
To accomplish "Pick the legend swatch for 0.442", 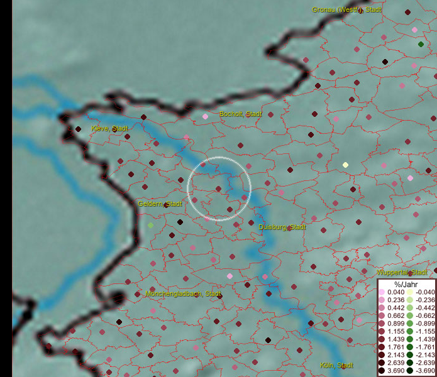I will 382,308.
